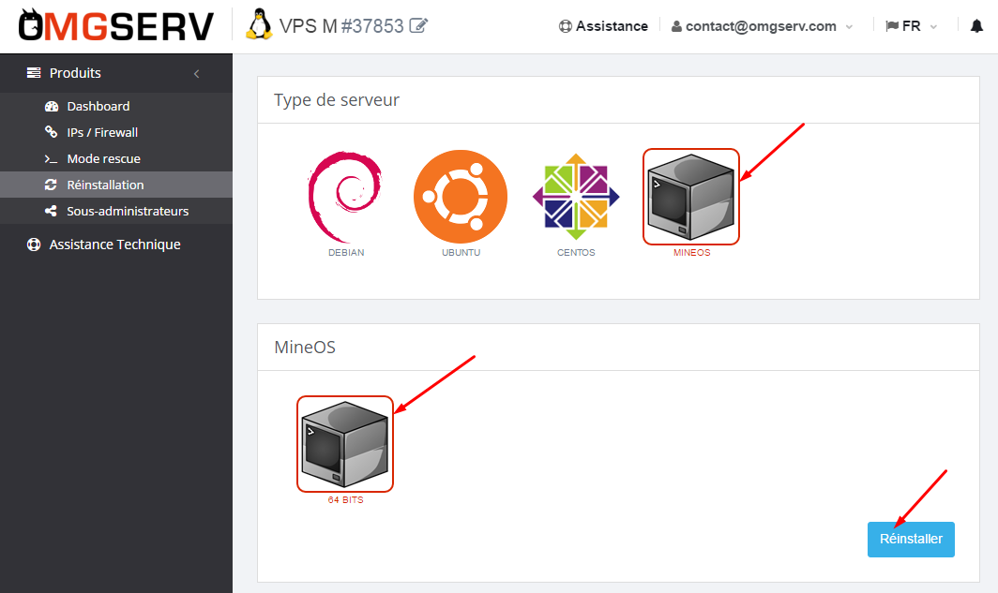Open the FR language dropdown

click(x=912, y=26)
